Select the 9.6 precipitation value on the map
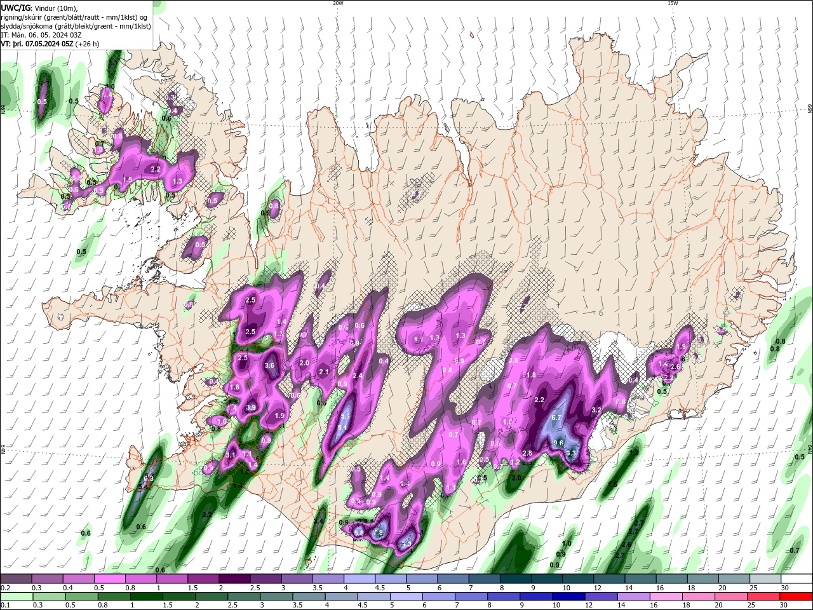Screen dimensions: 813x610 [559, 443]
